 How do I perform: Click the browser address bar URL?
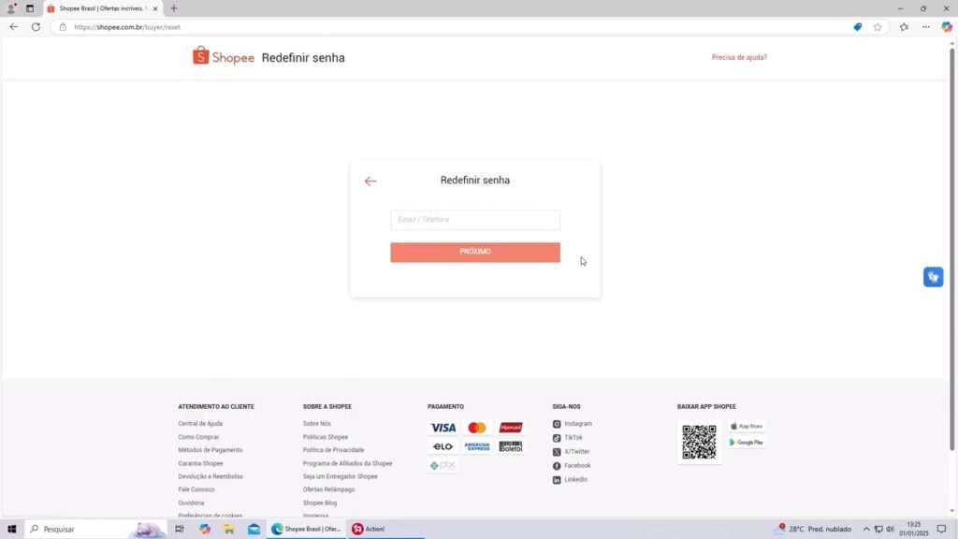pos(127,27)
